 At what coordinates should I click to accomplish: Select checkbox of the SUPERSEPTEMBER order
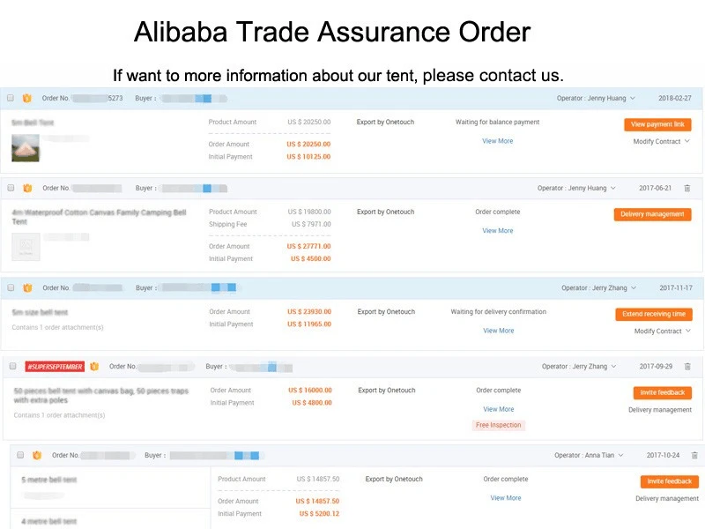pos(12,366)
